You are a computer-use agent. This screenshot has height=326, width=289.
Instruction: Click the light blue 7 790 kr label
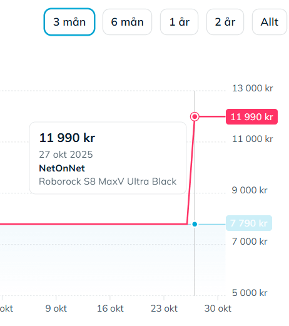[249, 223]
